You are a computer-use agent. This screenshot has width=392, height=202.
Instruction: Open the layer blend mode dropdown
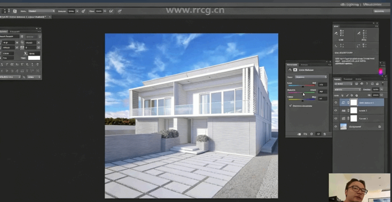click(x=348, y=90)
